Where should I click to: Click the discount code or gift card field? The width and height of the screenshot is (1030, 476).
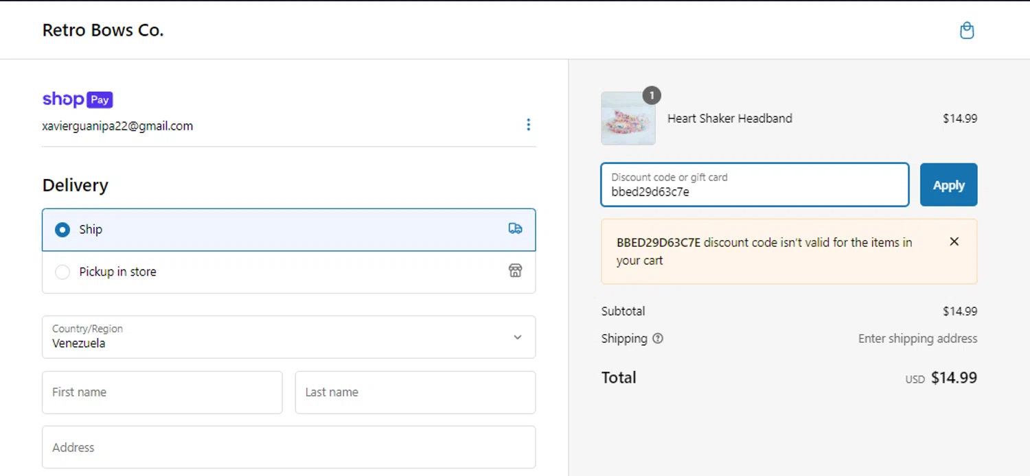tap(754, 185)
